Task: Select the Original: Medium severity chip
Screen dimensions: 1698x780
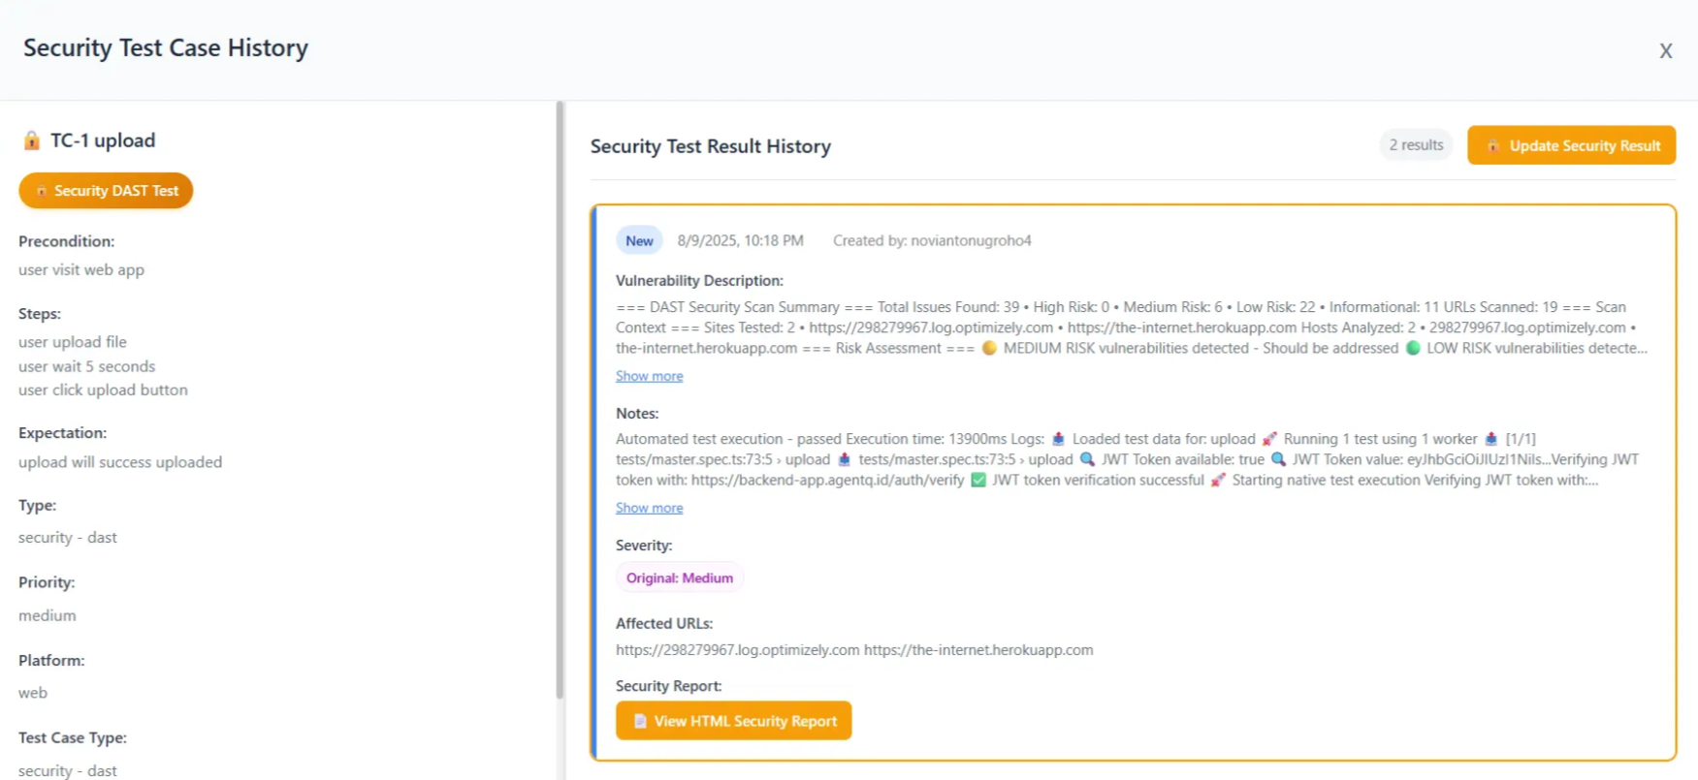Action: 680,577
